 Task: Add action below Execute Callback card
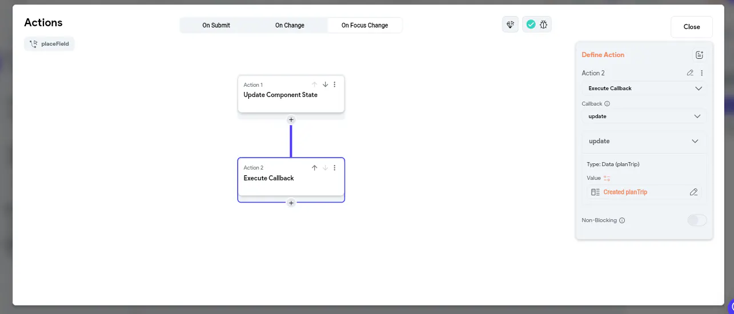(x=291, y=203)
